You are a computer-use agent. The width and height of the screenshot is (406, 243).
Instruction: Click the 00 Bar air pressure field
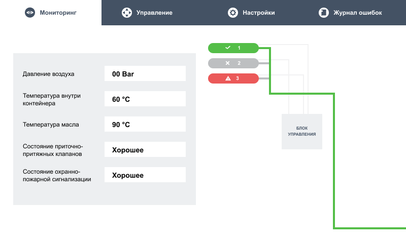pos(145,73)
